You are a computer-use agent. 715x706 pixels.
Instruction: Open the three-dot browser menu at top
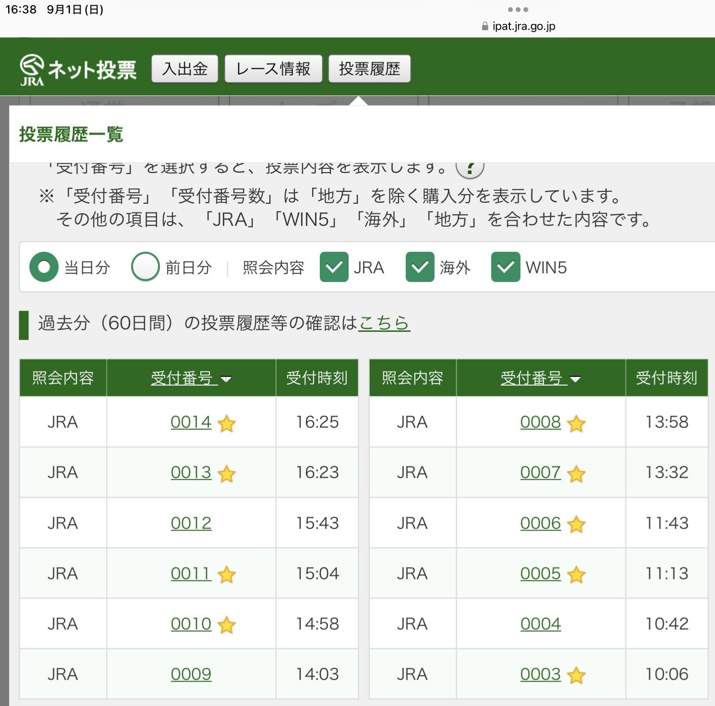tap(518, 10)
